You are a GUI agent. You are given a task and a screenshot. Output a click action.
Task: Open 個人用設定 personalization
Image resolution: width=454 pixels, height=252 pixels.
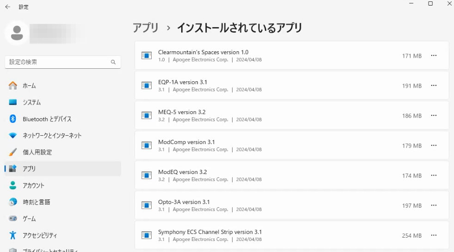tap(63, 152)
